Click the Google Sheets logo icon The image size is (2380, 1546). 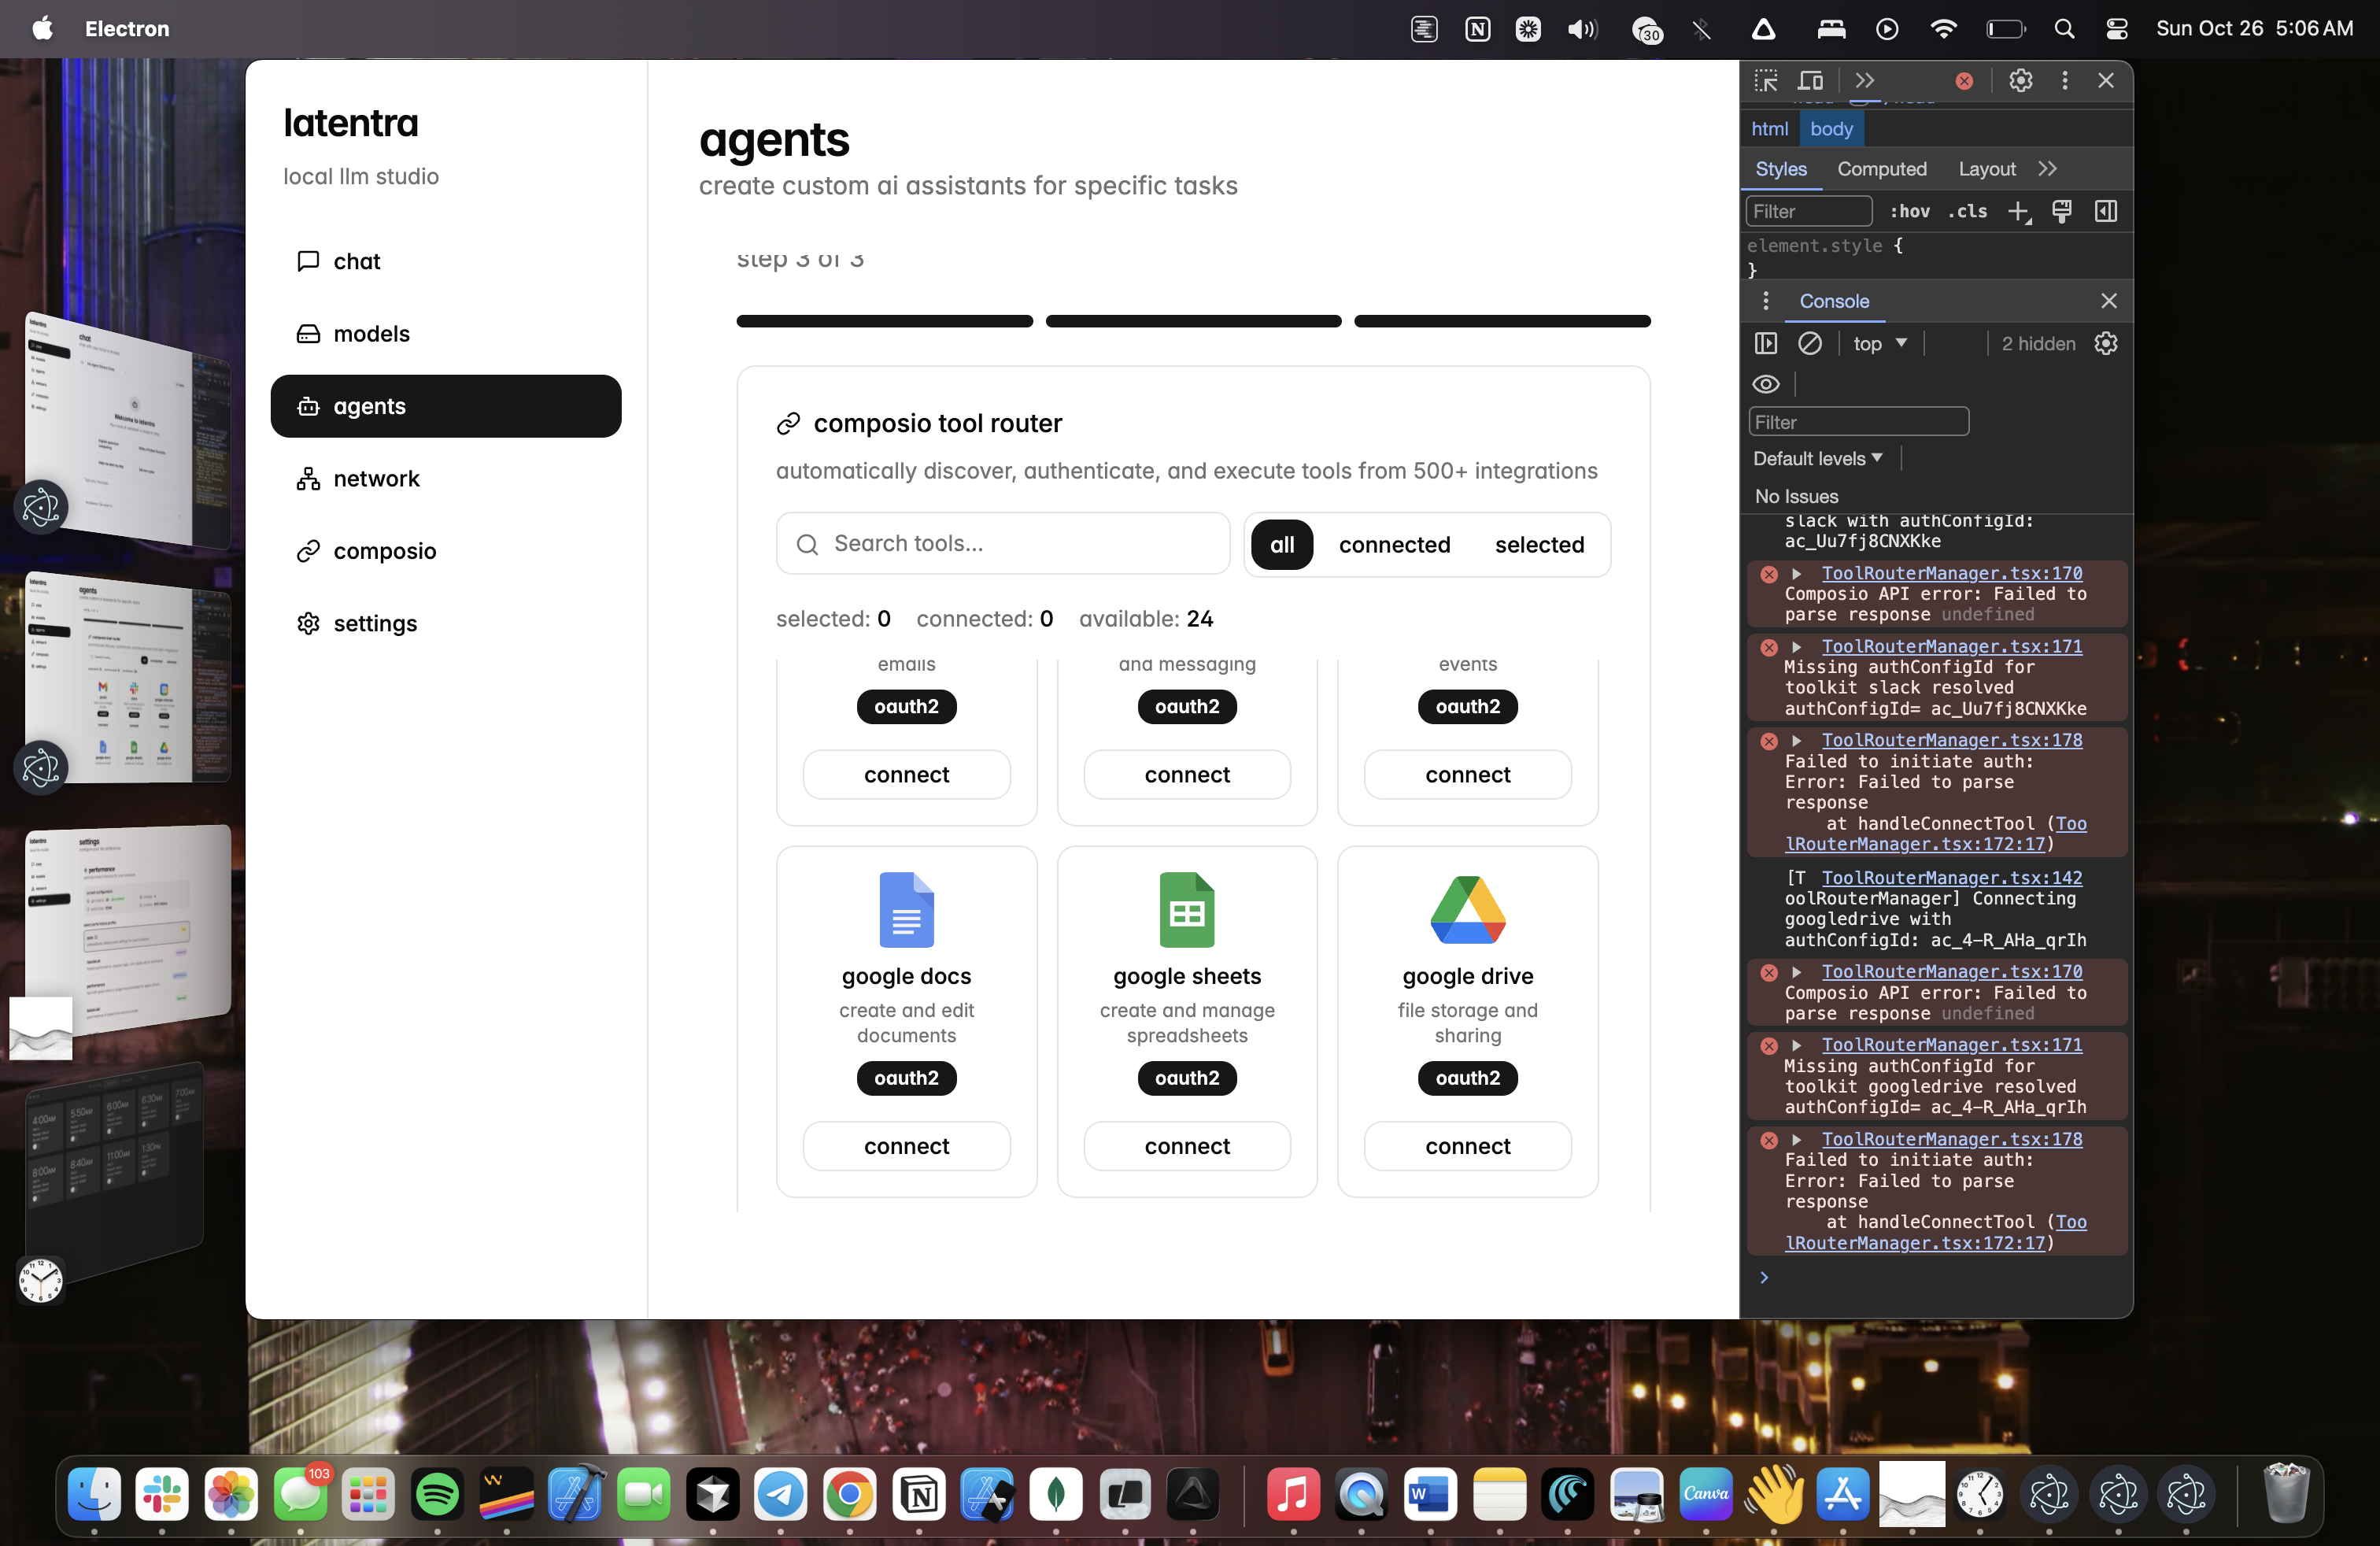[1186, 910]
